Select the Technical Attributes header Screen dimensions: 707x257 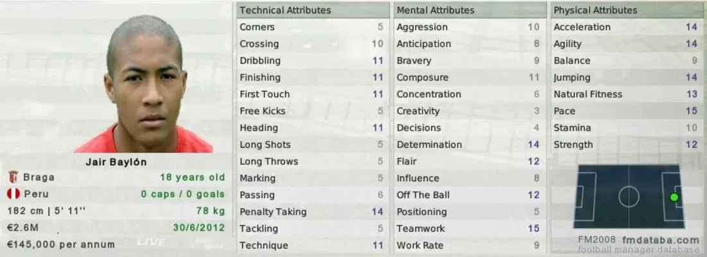[285, 10]
